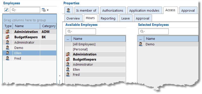This screenshot has width=202, height=94.
Task: Click the Administration group icon in Employees list
Action: 8,32
